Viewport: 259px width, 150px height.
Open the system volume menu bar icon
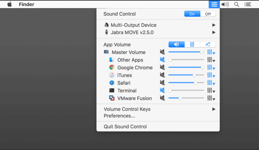[x=225, y=4]
